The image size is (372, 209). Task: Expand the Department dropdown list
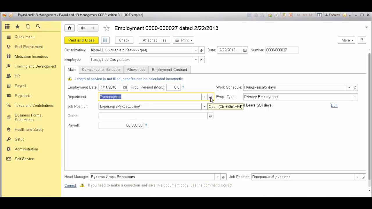pos(205,97)
